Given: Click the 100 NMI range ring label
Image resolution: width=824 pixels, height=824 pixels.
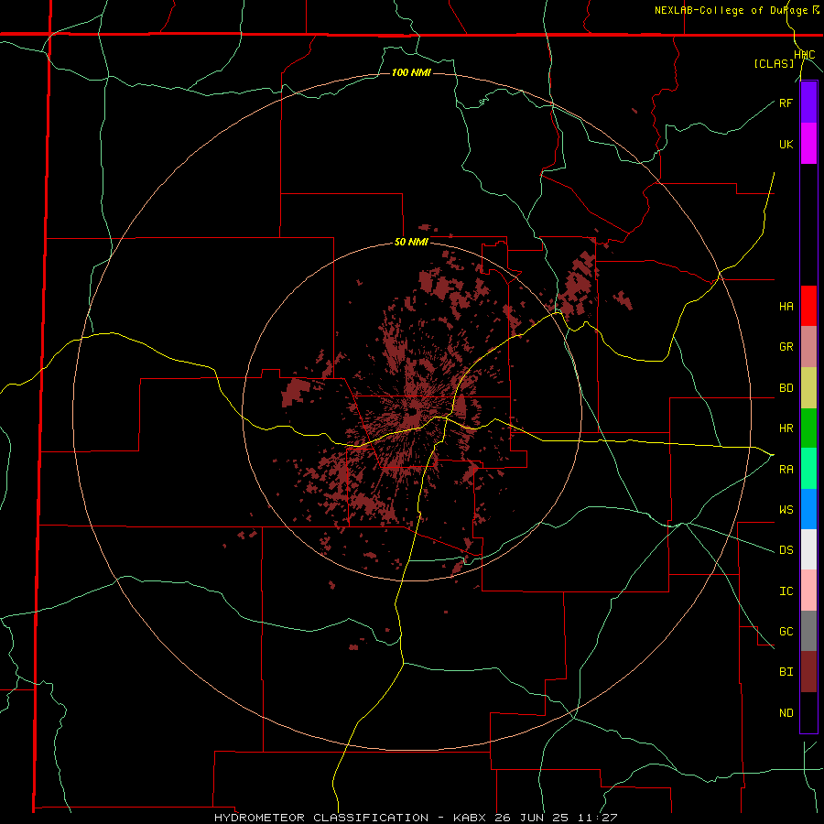Looking at the screenshot, I should (x=411, y=72).
